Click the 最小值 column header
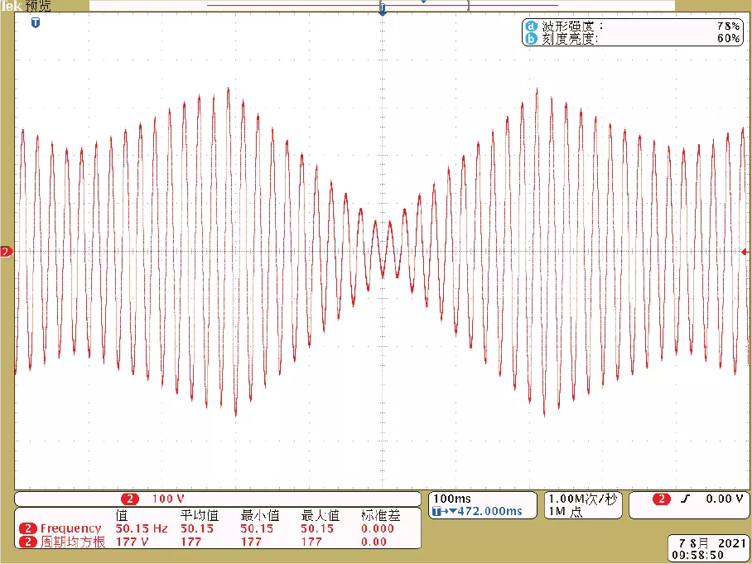Image resolution: width=752 pixels, height=564 pixels. 259,516
